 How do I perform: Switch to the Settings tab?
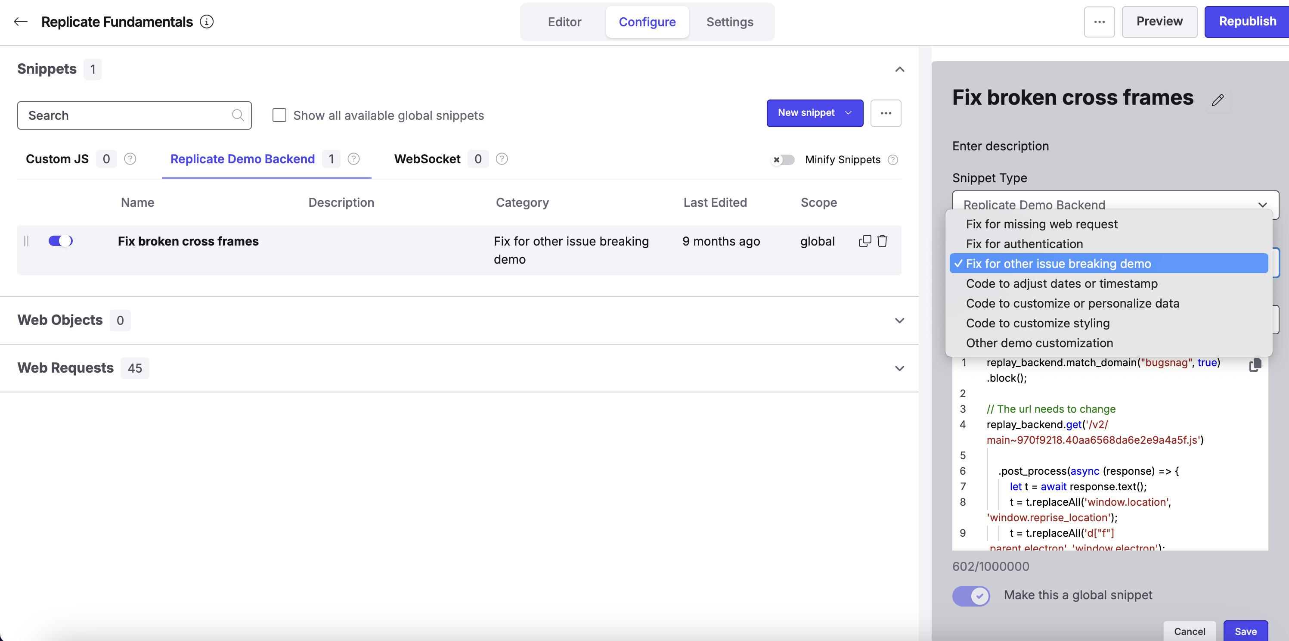click(730, 22)
